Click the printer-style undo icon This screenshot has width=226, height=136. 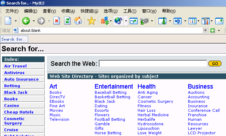point(145,21)
